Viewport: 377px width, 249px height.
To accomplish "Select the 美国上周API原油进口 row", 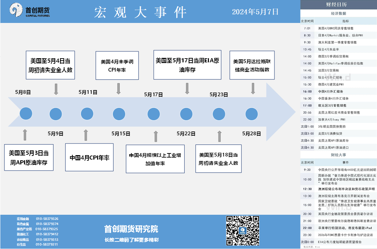I will [x=339, y=147].
